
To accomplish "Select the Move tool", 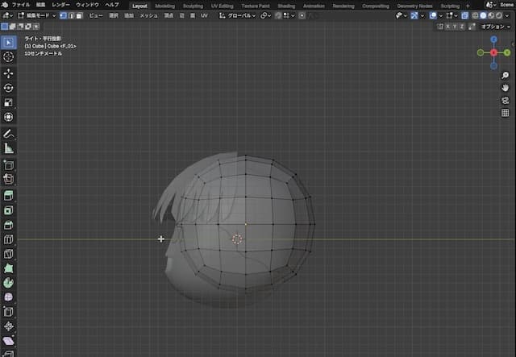I will (9, 73).
